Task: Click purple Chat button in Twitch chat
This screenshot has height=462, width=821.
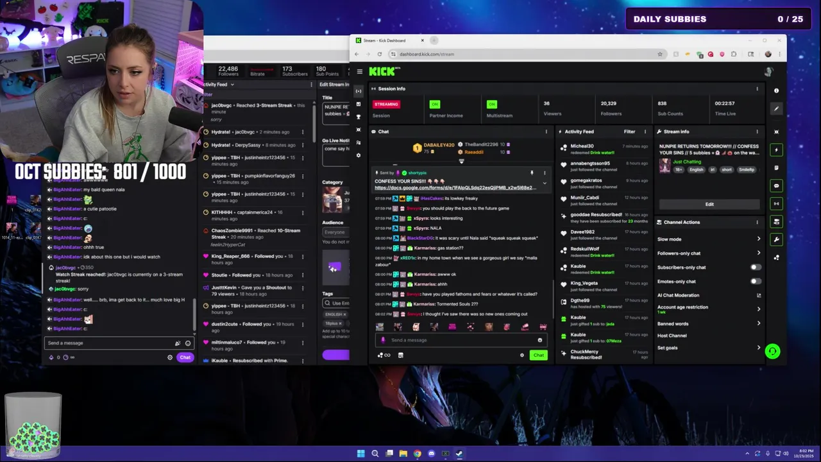Action: point(185,357)
